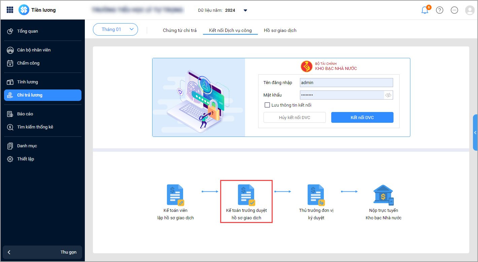Screen dimensions: 478x262
Task: Select Chi trả lương menu item
Action: (x=43, y=95)
